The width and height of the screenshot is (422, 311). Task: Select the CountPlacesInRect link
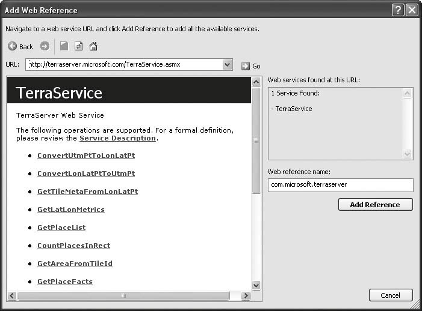(73, 246)
